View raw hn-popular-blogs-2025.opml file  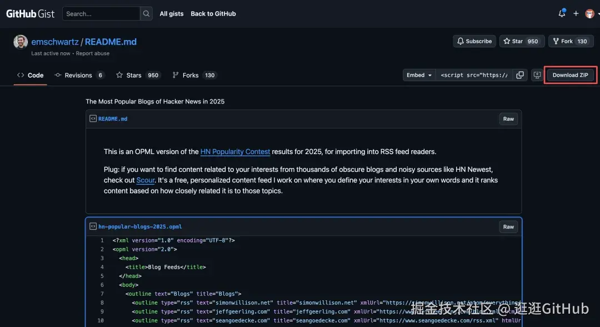tap(508, 226)
